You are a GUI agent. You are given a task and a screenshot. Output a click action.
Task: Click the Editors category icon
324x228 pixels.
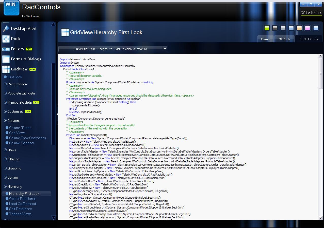point(6,49)
